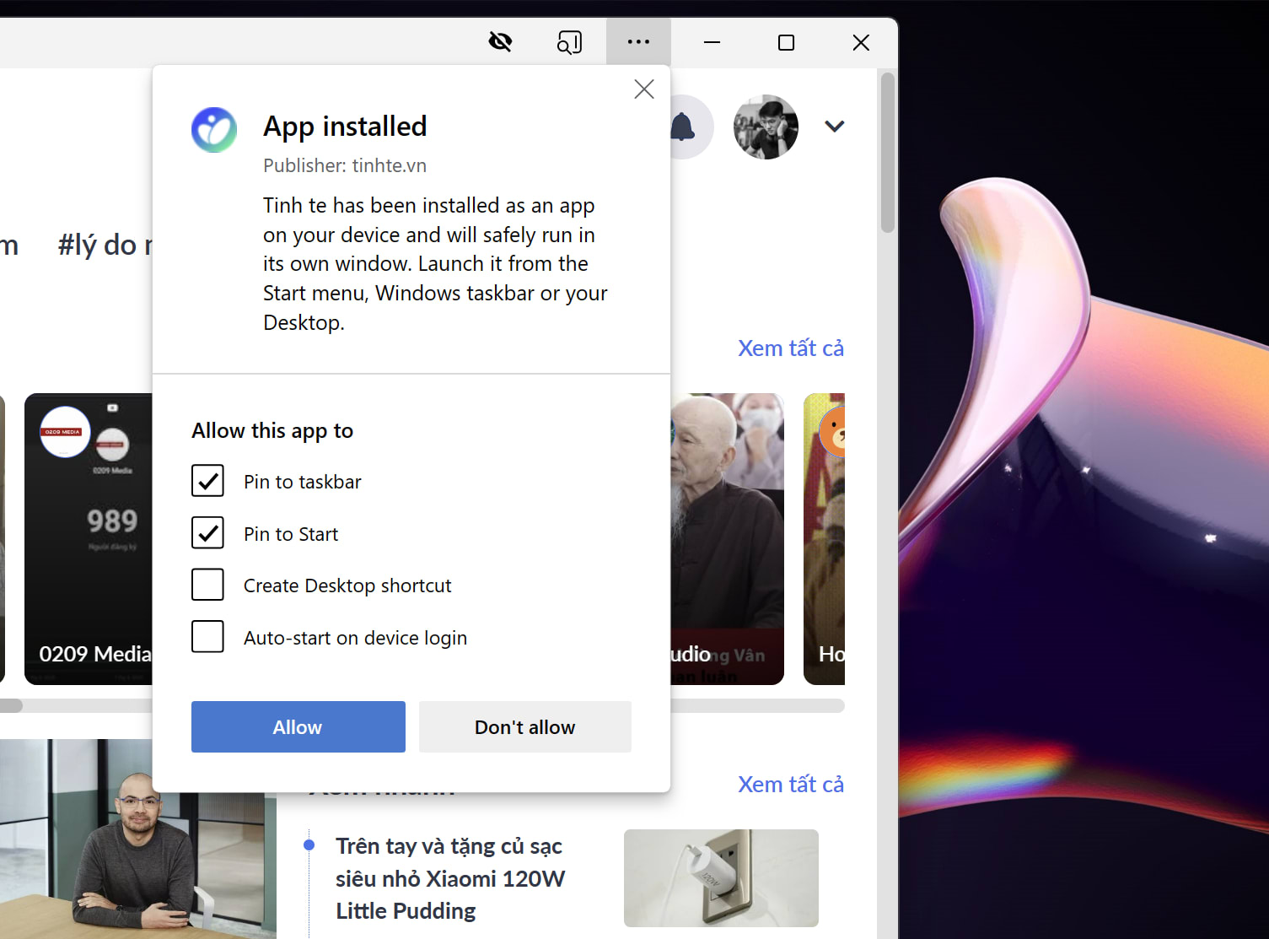Open the elderly man photo card

[x=727, y=539]
